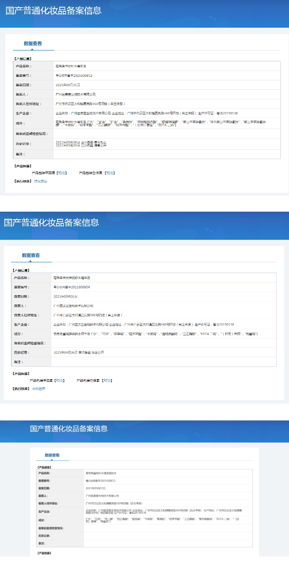Image resolution: width=289 pixels, height=568 pixels.
Task: Click the bottom 国产普通化妆品备案信息 page title
Action: coord(69,429)
